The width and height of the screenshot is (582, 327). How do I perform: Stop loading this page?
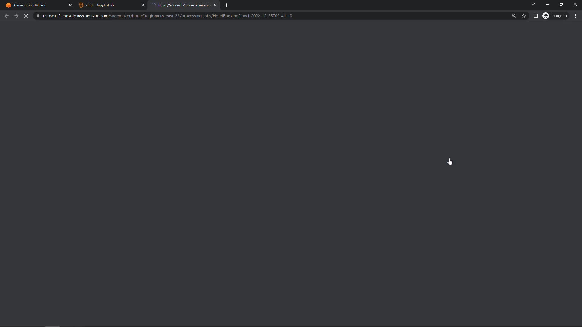click(x=26, y=16)
